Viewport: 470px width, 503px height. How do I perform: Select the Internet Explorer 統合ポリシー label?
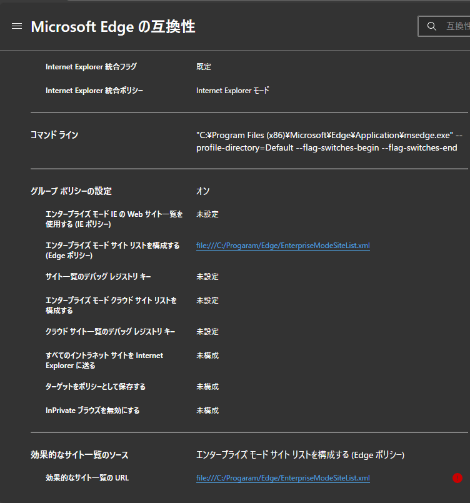pos(94,91)
